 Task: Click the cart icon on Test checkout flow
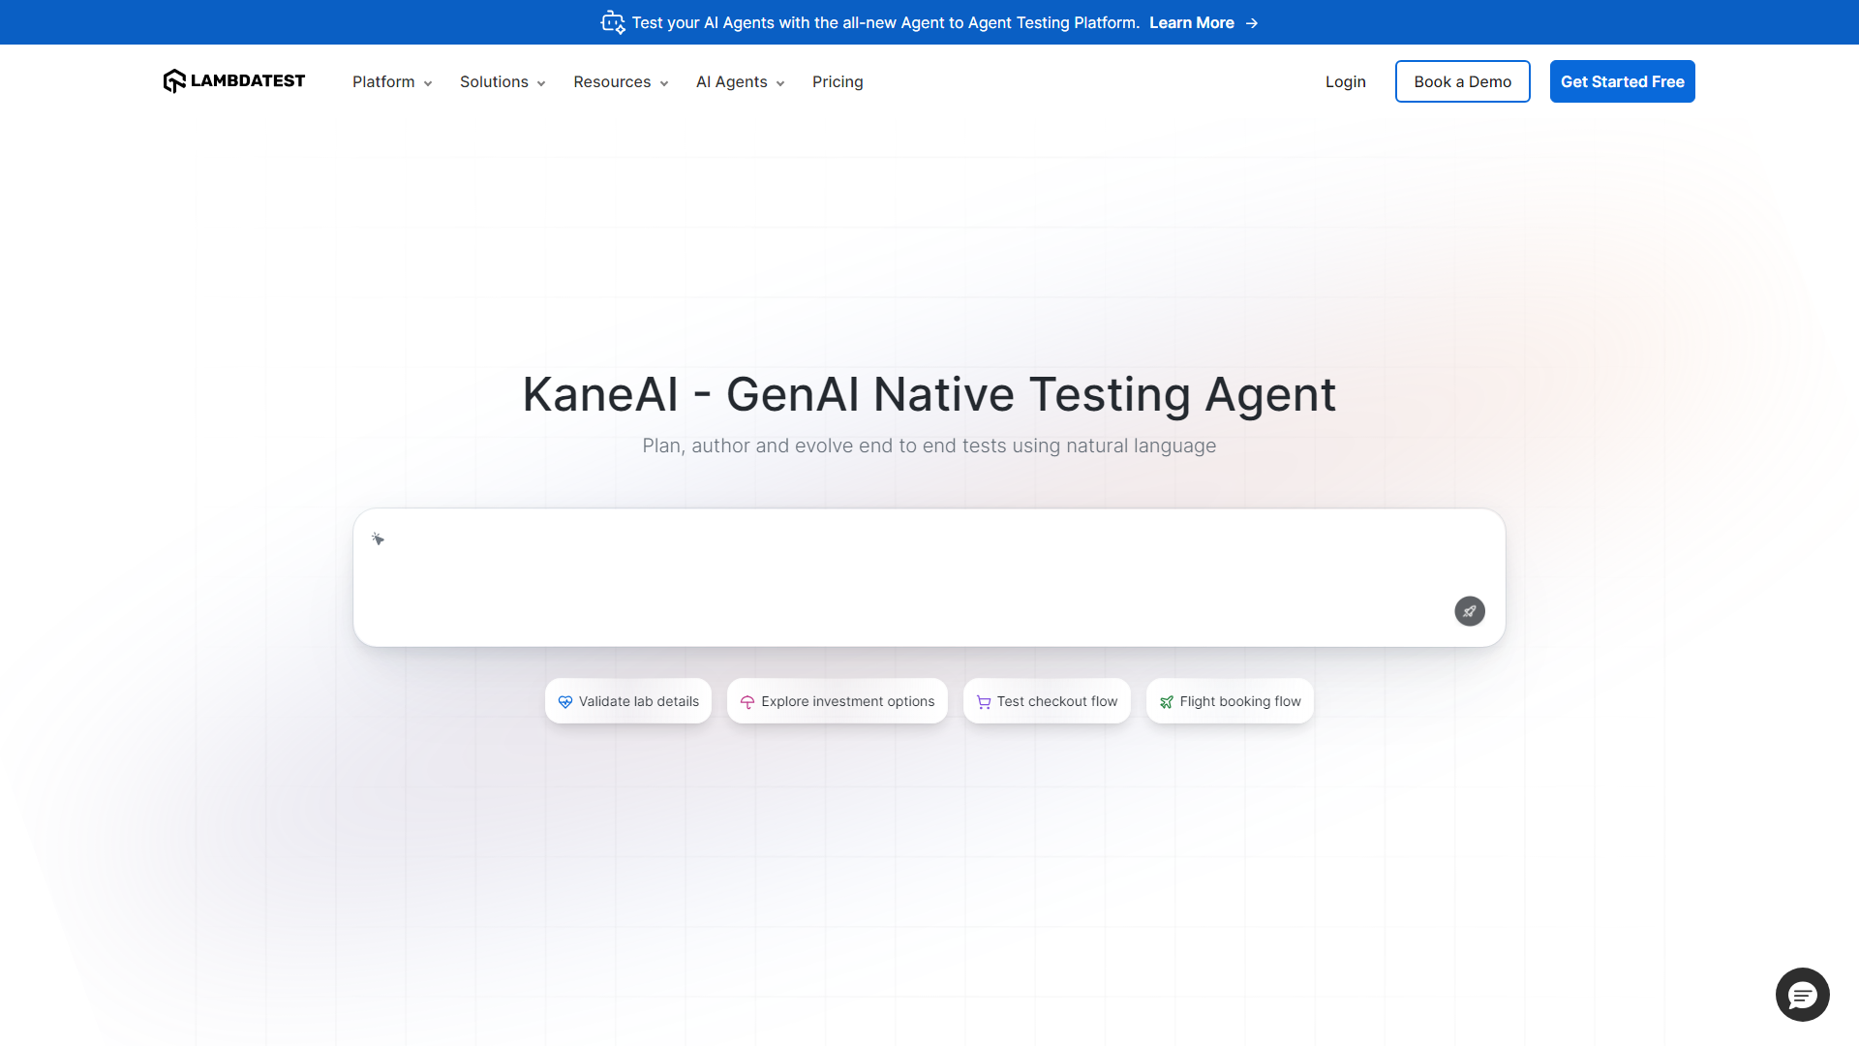pos(984,702)
